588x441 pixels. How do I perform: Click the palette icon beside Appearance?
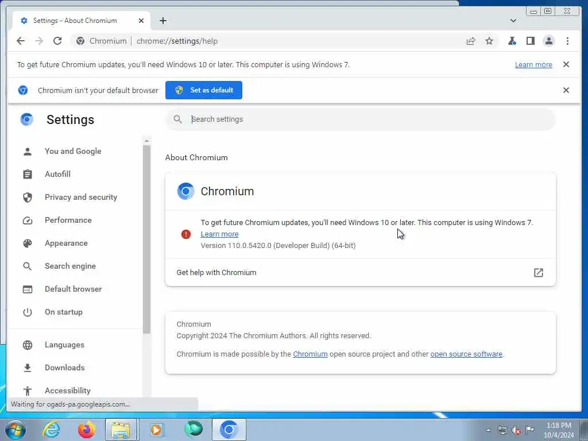tap(28, 243)
